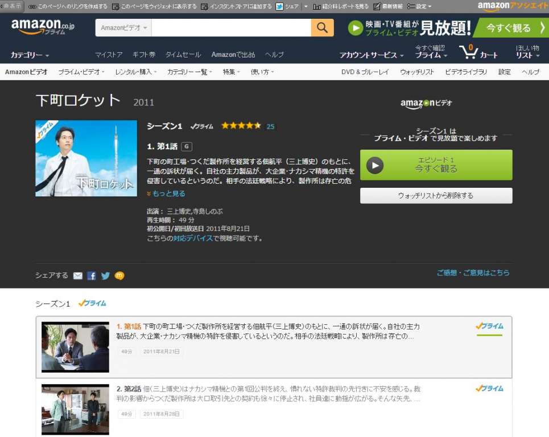The height and width of the screenshot is (437, 549).
Task: Open the shopping cart icon
Action: 468,52
